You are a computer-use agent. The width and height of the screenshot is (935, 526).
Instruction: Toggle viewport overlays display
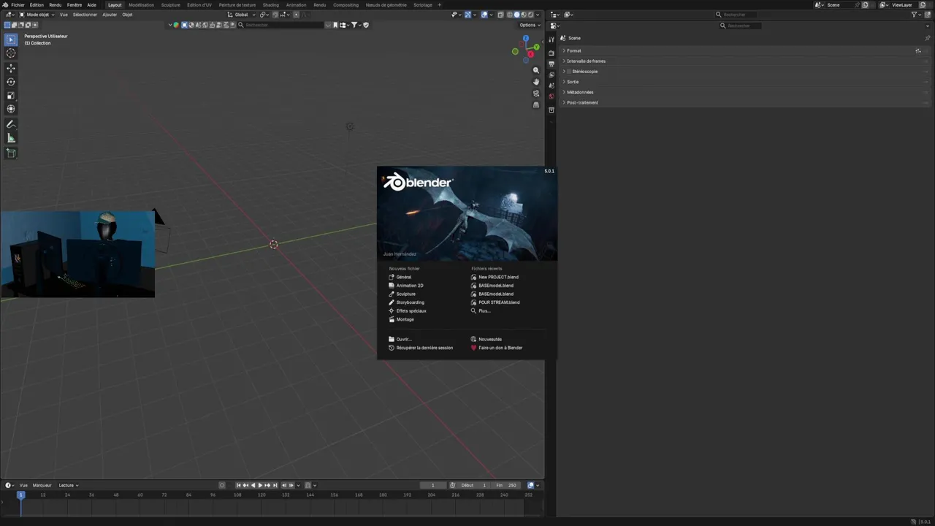pyautogui.click(x=484, y=15)
